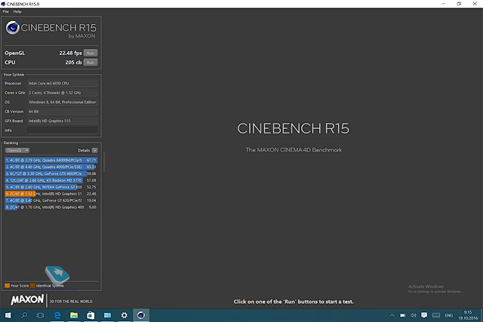
Task: Click the Cinebench taskbar icon
Action: [141, 315]
